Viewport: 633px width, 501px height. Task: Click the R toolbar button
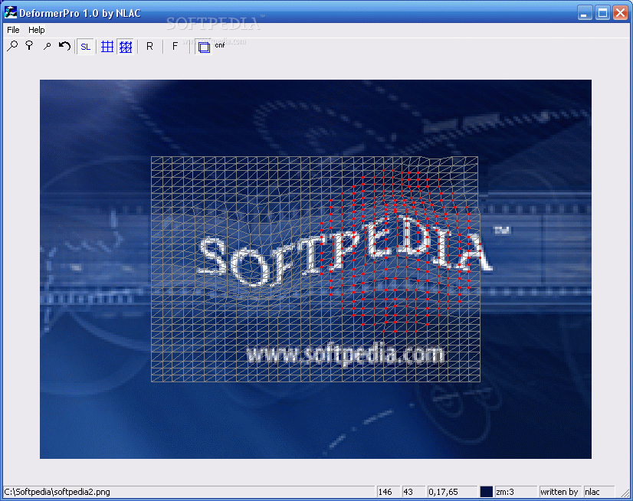coord(149,47)
